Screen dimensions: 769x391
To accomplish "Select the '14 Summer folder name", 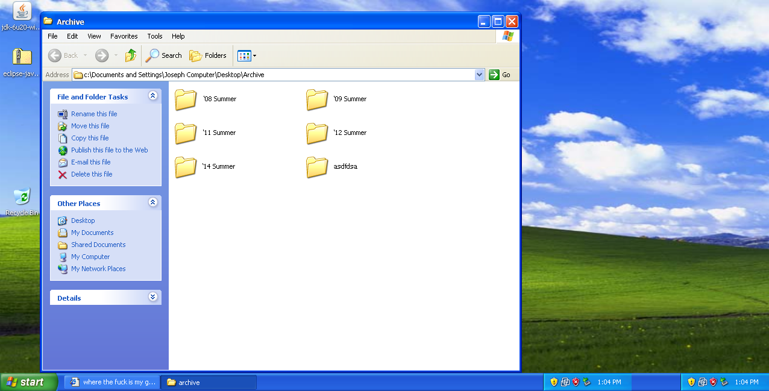I will pos(219,166).
